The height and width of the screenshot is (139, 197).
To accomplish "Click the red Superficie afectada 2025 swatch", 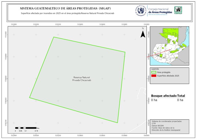I will click(x=154, y=76).
